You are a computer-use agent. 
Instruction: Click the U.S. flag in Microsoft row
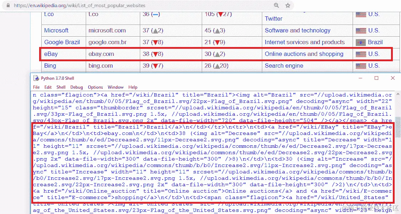(361, 31)
